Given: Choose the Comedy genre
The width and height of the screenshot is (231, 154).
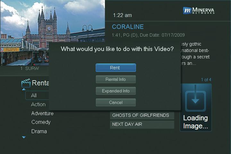Looking at the screenshot, I should pos(41,122).
